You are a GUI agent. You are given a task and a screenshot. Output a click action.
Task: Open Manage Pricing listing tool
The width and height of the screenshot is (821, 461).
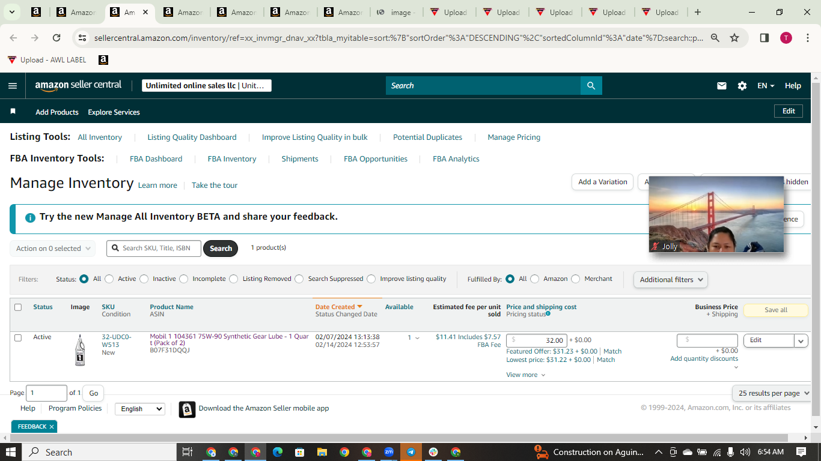coord(514,137)
